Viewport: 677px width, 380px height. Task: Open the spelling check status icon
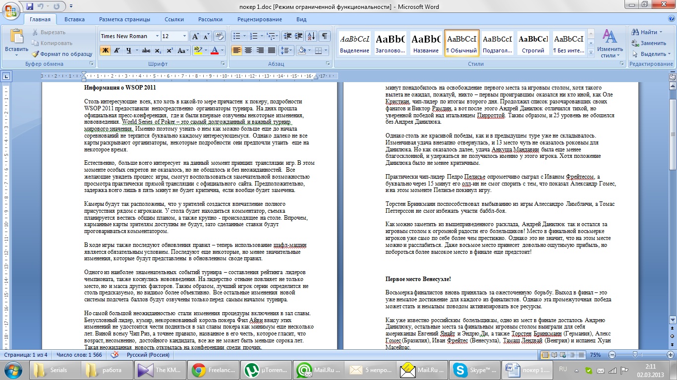click(x=114, y=355)
